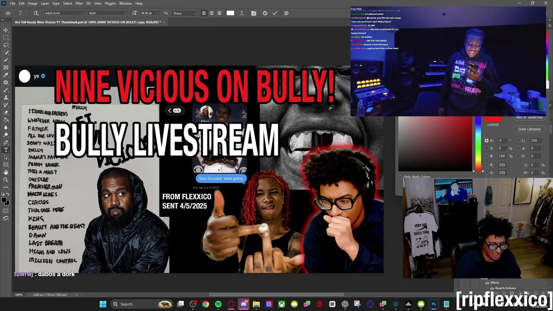This screenshot has height=311, width=553.
Task: Left align text
Action: coord(204,13)
